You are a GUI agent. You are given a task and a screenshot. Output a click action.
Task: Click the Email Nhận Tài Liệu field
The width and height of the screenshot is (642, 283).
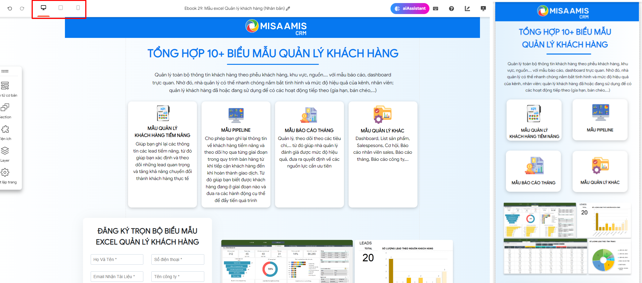pos(117,277)
